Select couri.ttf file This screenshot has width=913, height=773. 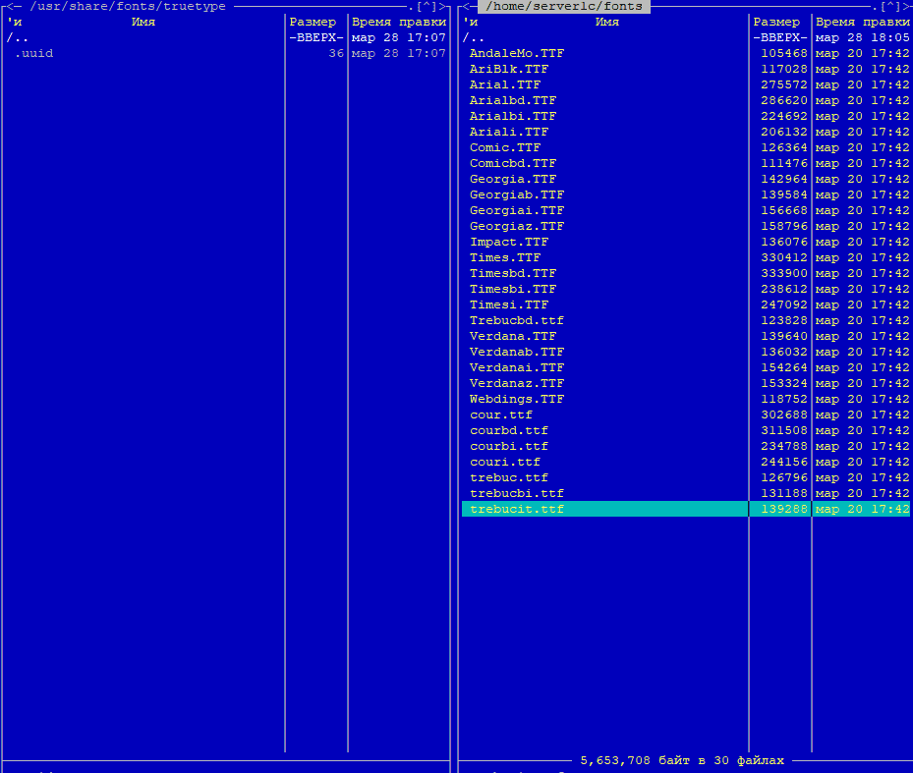[505, 463]
